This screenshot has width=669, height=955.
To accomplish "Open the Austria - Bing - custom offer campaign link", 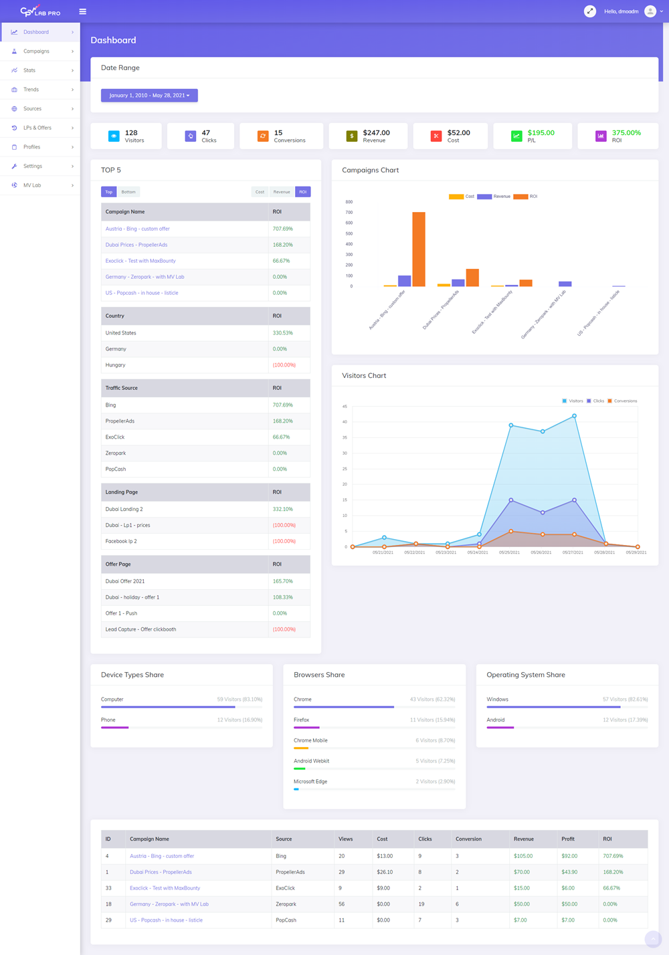I will pos(137,228).
